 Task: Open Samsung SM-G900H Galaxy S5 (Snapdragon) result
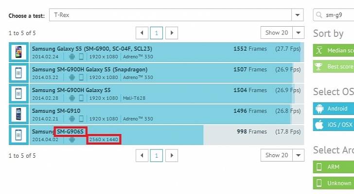coord(82,69)
